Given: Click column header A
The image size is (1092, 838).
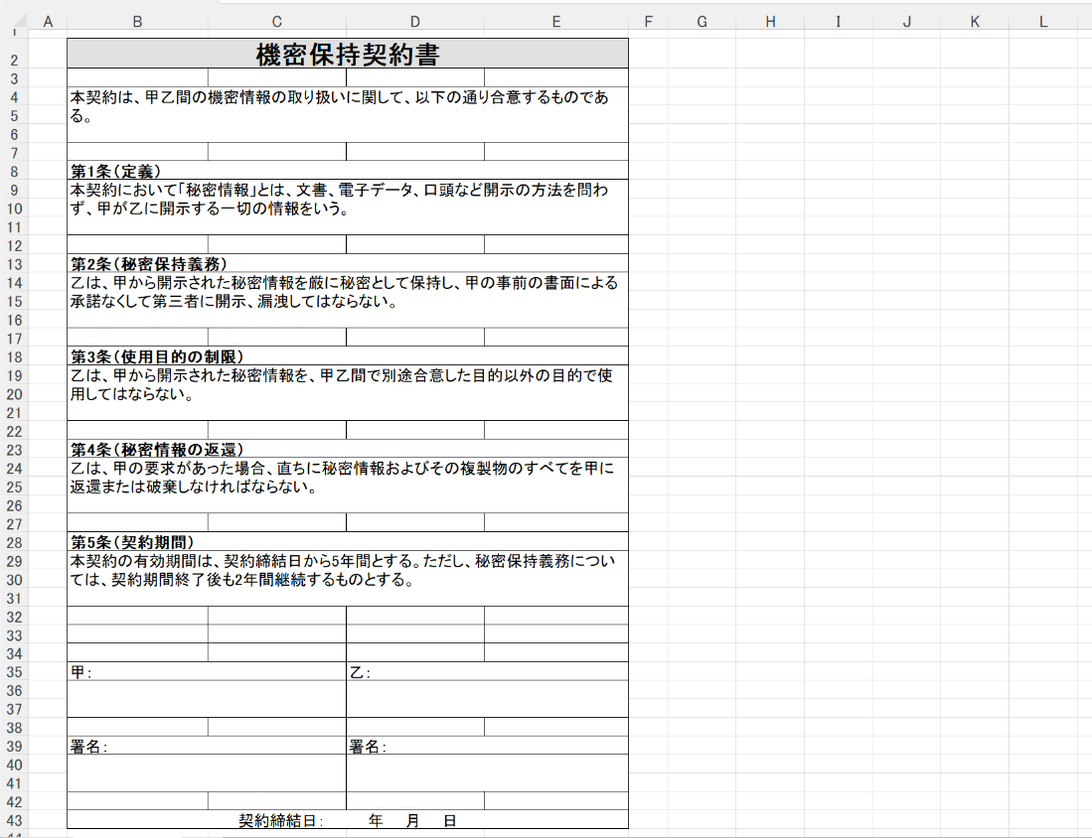Looking at the screenshot, I should [x=47, y=22].
